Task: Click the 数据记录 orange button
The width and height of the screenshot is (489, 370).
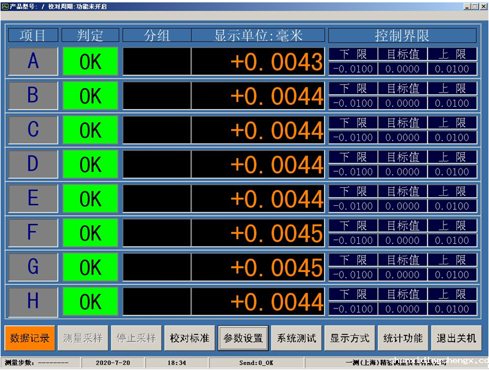Action: 30,338
